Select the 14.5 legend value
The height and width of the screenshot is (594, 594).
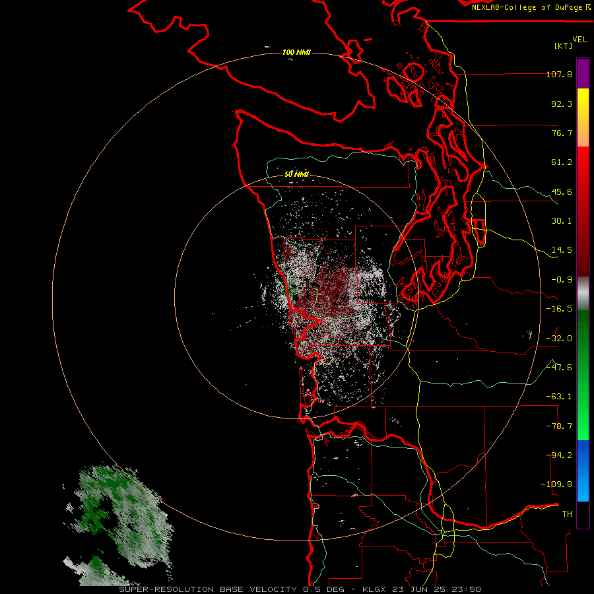click(562, 250)
